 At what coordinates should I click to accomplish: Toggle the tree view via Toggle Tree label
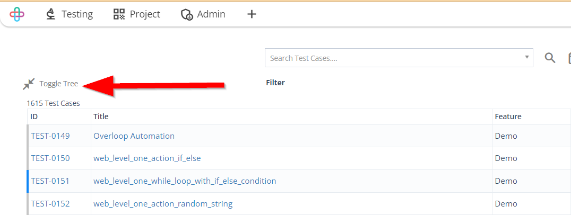(x=58, y=84)
